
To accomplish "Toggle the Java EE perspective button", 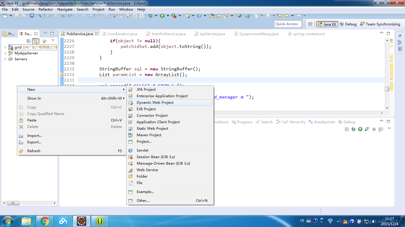I will 327,24.
